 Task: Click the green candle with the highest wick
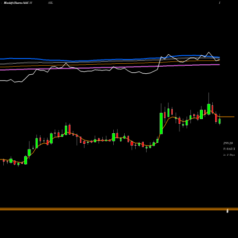209,109
